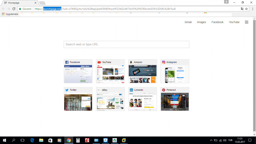The image size is (256, 144).
Task: Open the top Facebook link
Action: (217, 22)
